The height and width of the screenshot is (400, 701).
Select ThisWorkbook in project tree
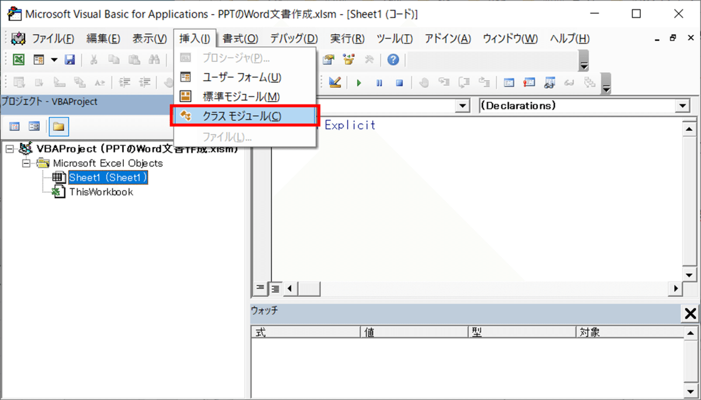(x=100, y=192)
